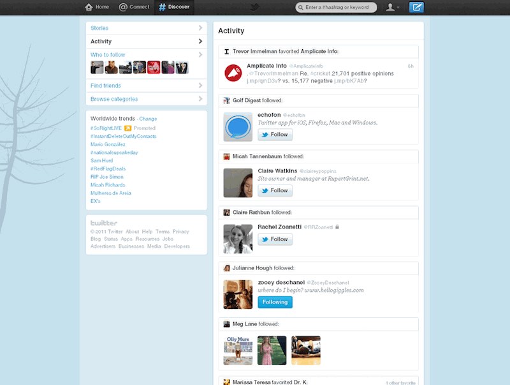This screenshot has height=385, width=510.
Task: Click Micah Tannenbaum's small avatar icon
Action: tap(227, 156)
